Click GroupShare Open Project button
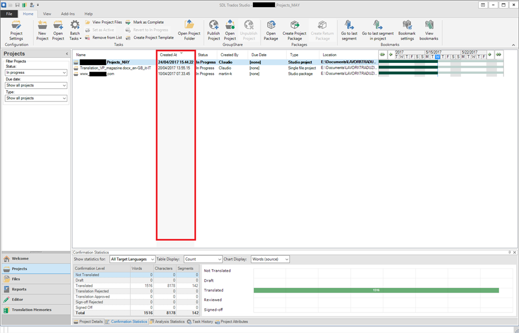 tap(230, 30)
